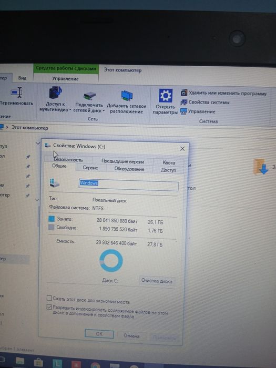Image resolution: width=276 pixels, height=368 pixels.
Task: Click the drive icon beside name field
Action: [55, 182]
